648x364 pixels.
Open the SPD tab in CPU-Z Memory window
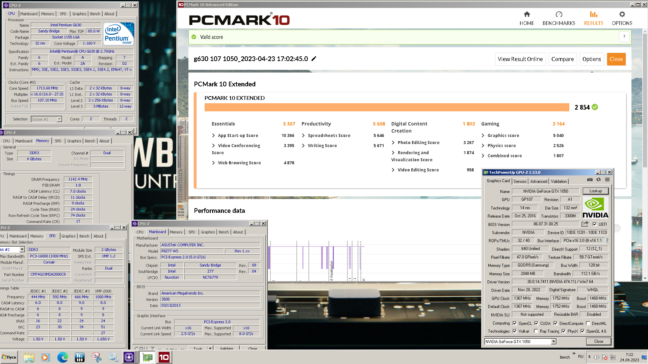coord(58,141)
